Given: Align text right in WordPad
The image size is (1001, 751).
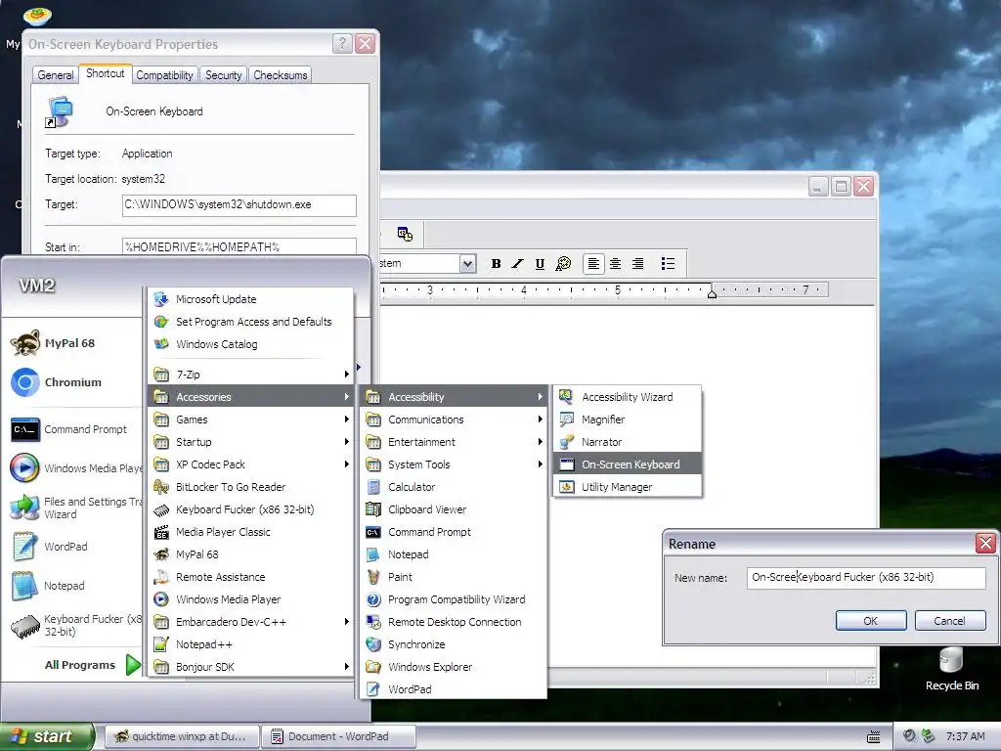Looking at the screenshot, I should click(x=637, y=264).
